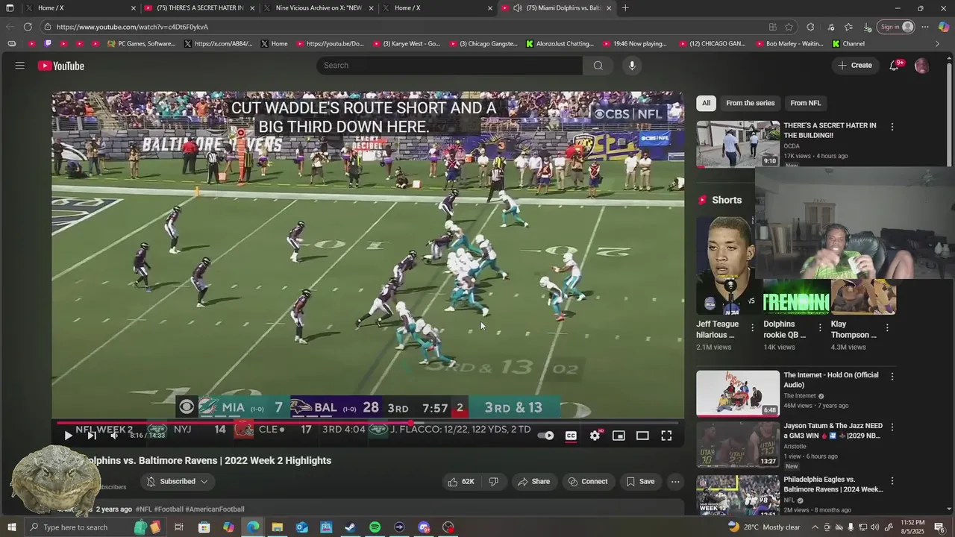Click the #NFL hashtag link
This screenshot has width=955, height=537.
coord(144,509)
